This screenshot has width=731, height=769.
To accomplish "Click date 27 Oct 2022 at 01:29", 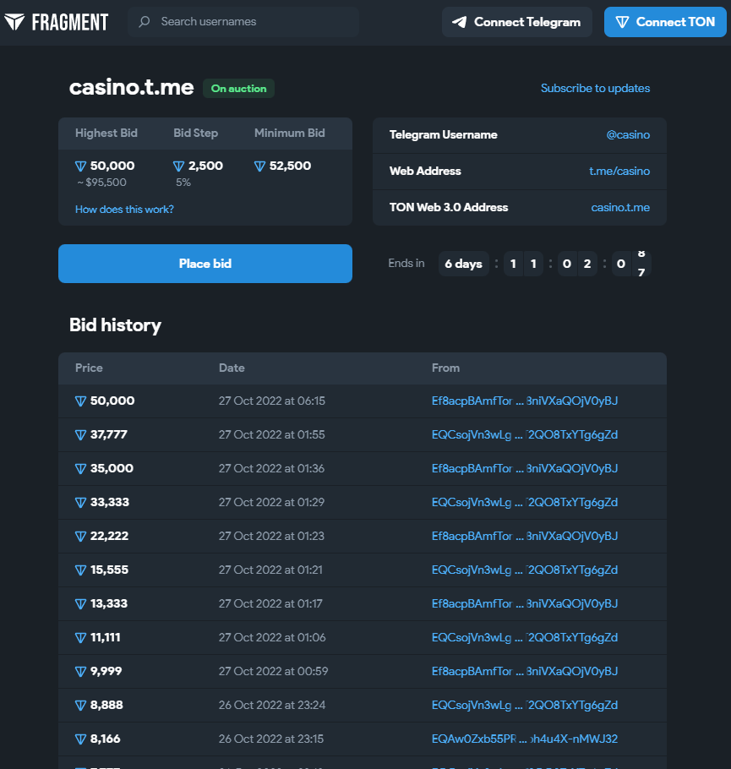I will pos(272,503).
